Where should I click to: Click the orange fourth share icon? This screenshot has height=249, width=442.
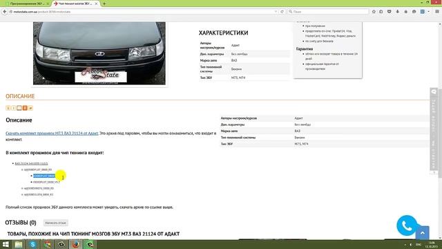point(25,108)
